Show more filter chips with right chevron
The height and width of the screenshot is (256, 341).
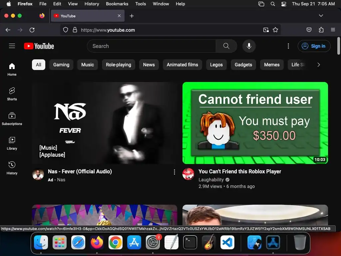pos(319,65)
